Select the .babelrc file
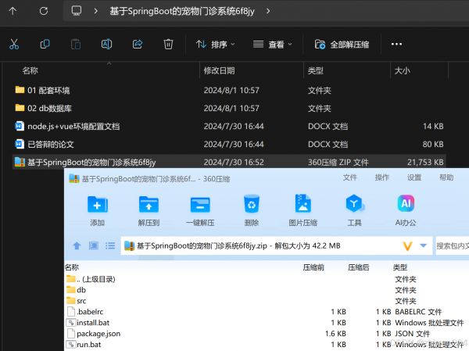The height and width of the screenshot is (351, 469). click(85, 312)
